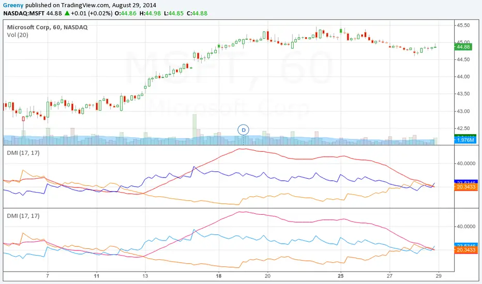Click the 40.0000 level in lower DMI pane
This screenshot has width=482, height=284.
[466, 227]
